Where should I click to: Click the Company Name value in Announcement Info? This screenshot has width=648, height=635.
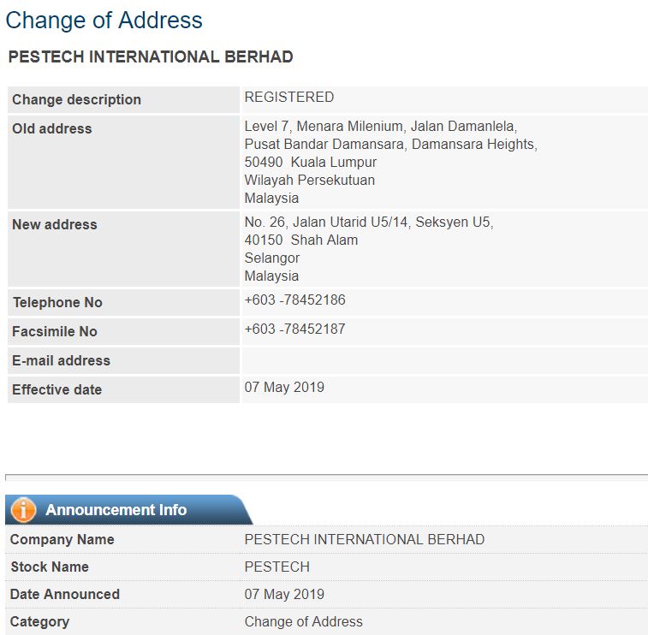[364, 539]
